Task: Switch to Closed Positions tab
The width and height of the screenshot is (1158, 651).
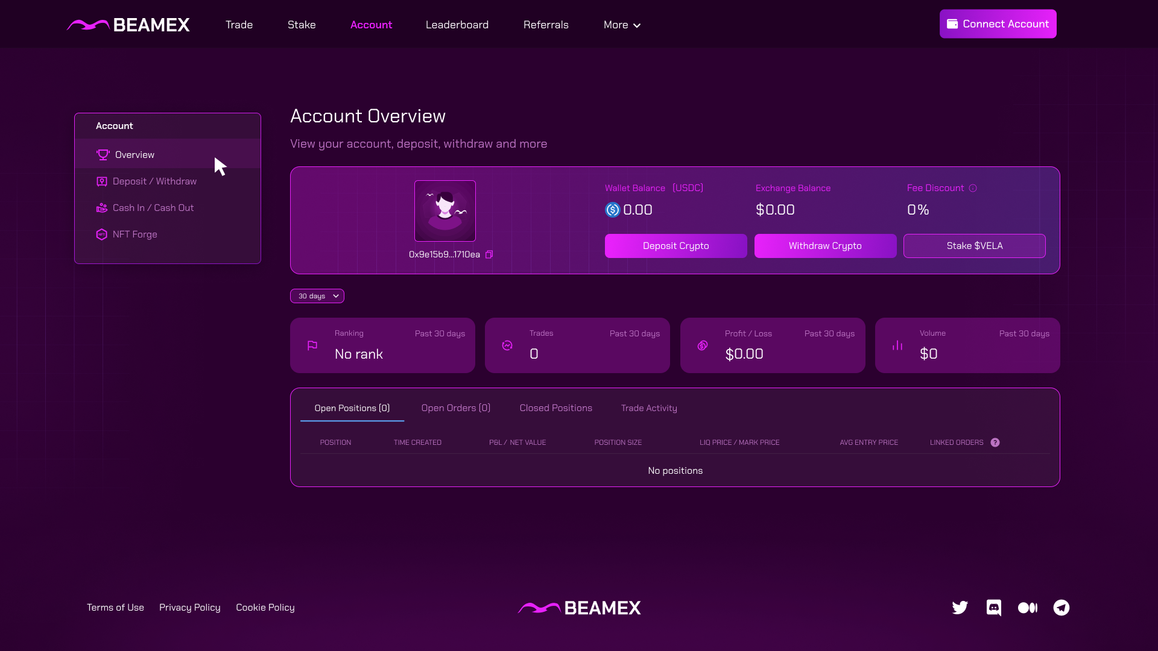Action: pyautogui.click(x=555, y=408)
